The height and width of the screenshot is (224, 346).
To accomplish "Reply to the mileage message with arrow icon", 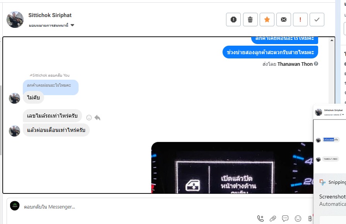I will tap(97, 118).
